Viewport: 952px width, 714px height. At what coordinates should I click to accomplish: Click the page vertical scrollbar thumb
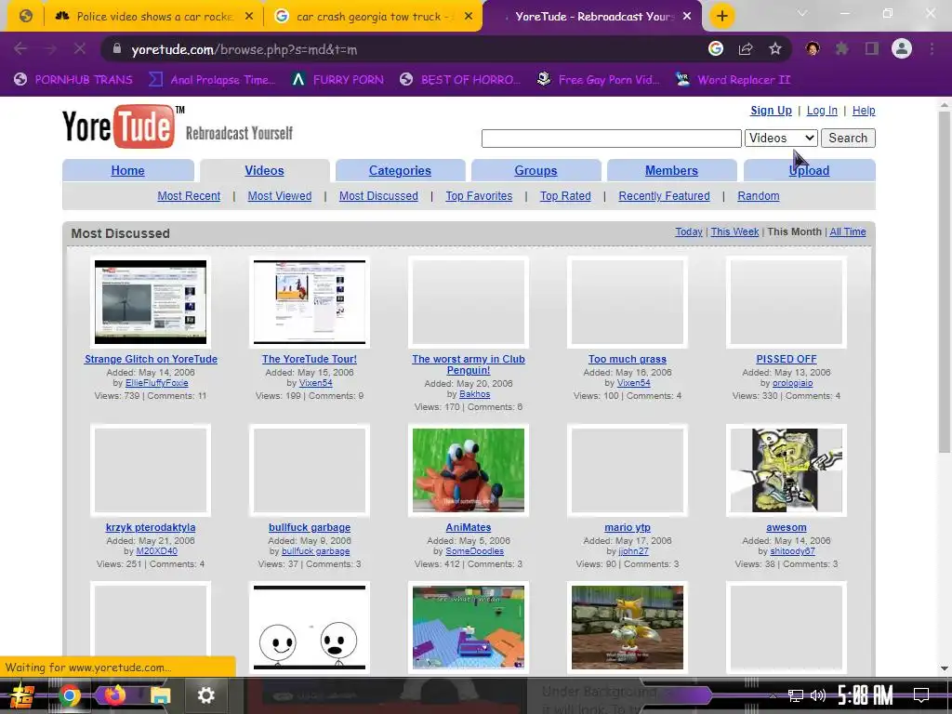tap(945, 283)
